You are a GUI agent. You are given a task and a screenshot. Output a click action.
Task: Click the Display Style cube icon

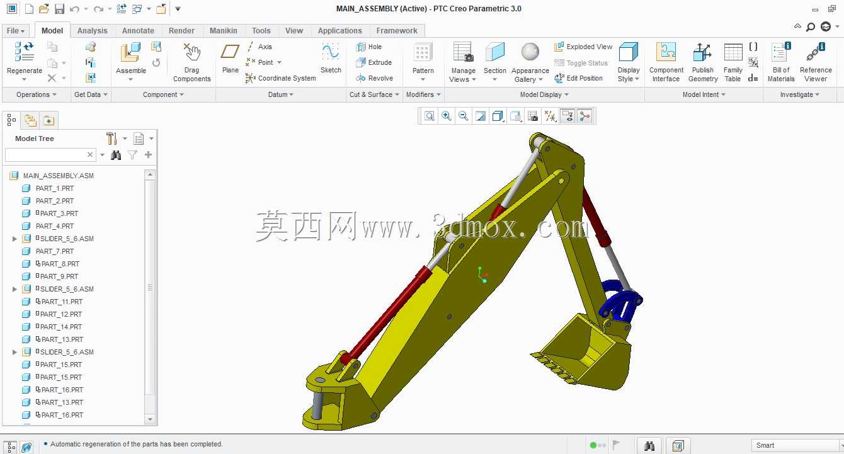[x=628, y=52]
